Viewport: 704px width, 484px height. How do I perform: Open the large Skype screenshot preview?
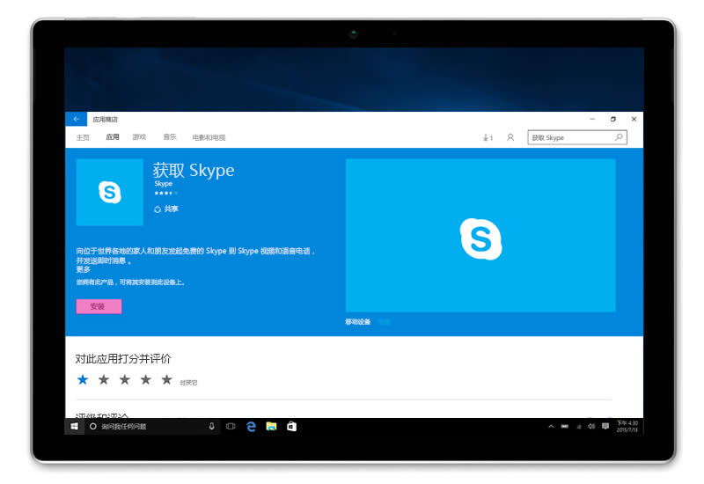tap(480, 235)
